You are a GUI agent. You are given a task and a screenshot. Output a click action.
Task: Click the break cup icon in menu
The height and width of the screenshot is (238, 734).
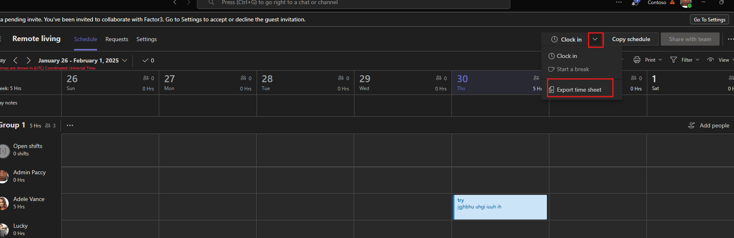pyautogui.click(x=551, y=69)
